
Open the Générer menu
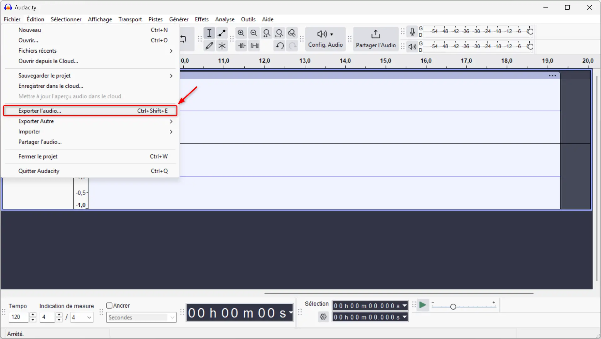click(179, 19)
